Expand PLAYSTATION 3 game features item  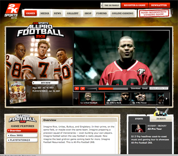click(x=22, y=140)
